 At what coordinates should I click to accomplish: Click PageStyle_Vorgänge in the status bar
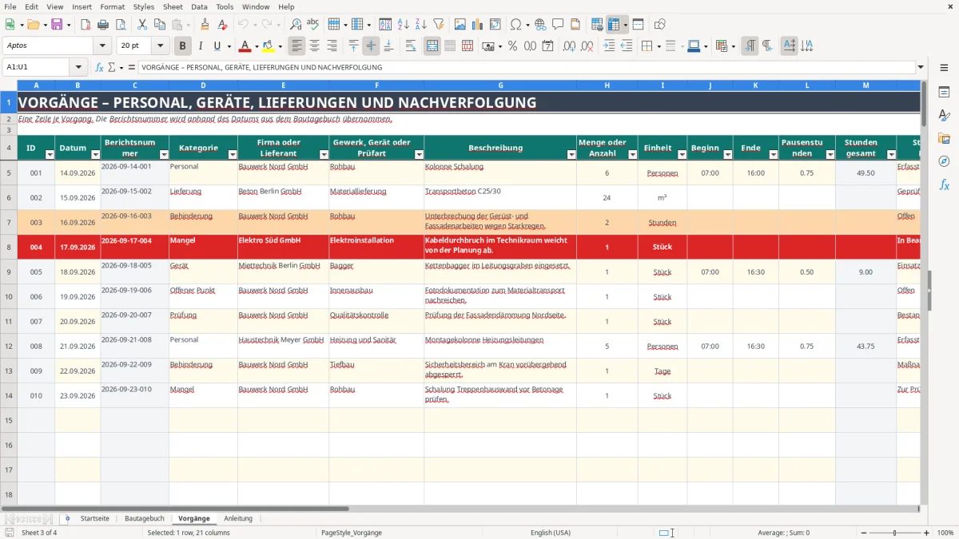pos(352,533)
